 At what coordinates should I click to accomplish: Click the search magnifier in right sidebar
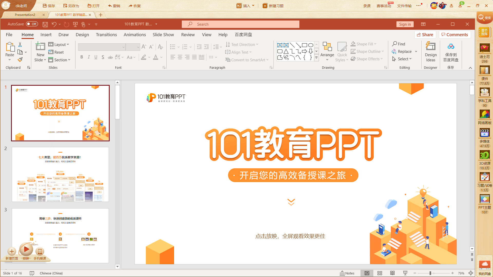pyautogui.click(x=481, y=17)
